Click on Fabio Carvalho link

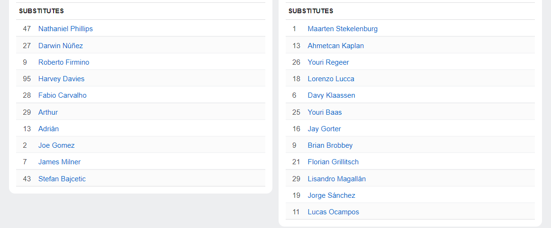coord(62,95)
